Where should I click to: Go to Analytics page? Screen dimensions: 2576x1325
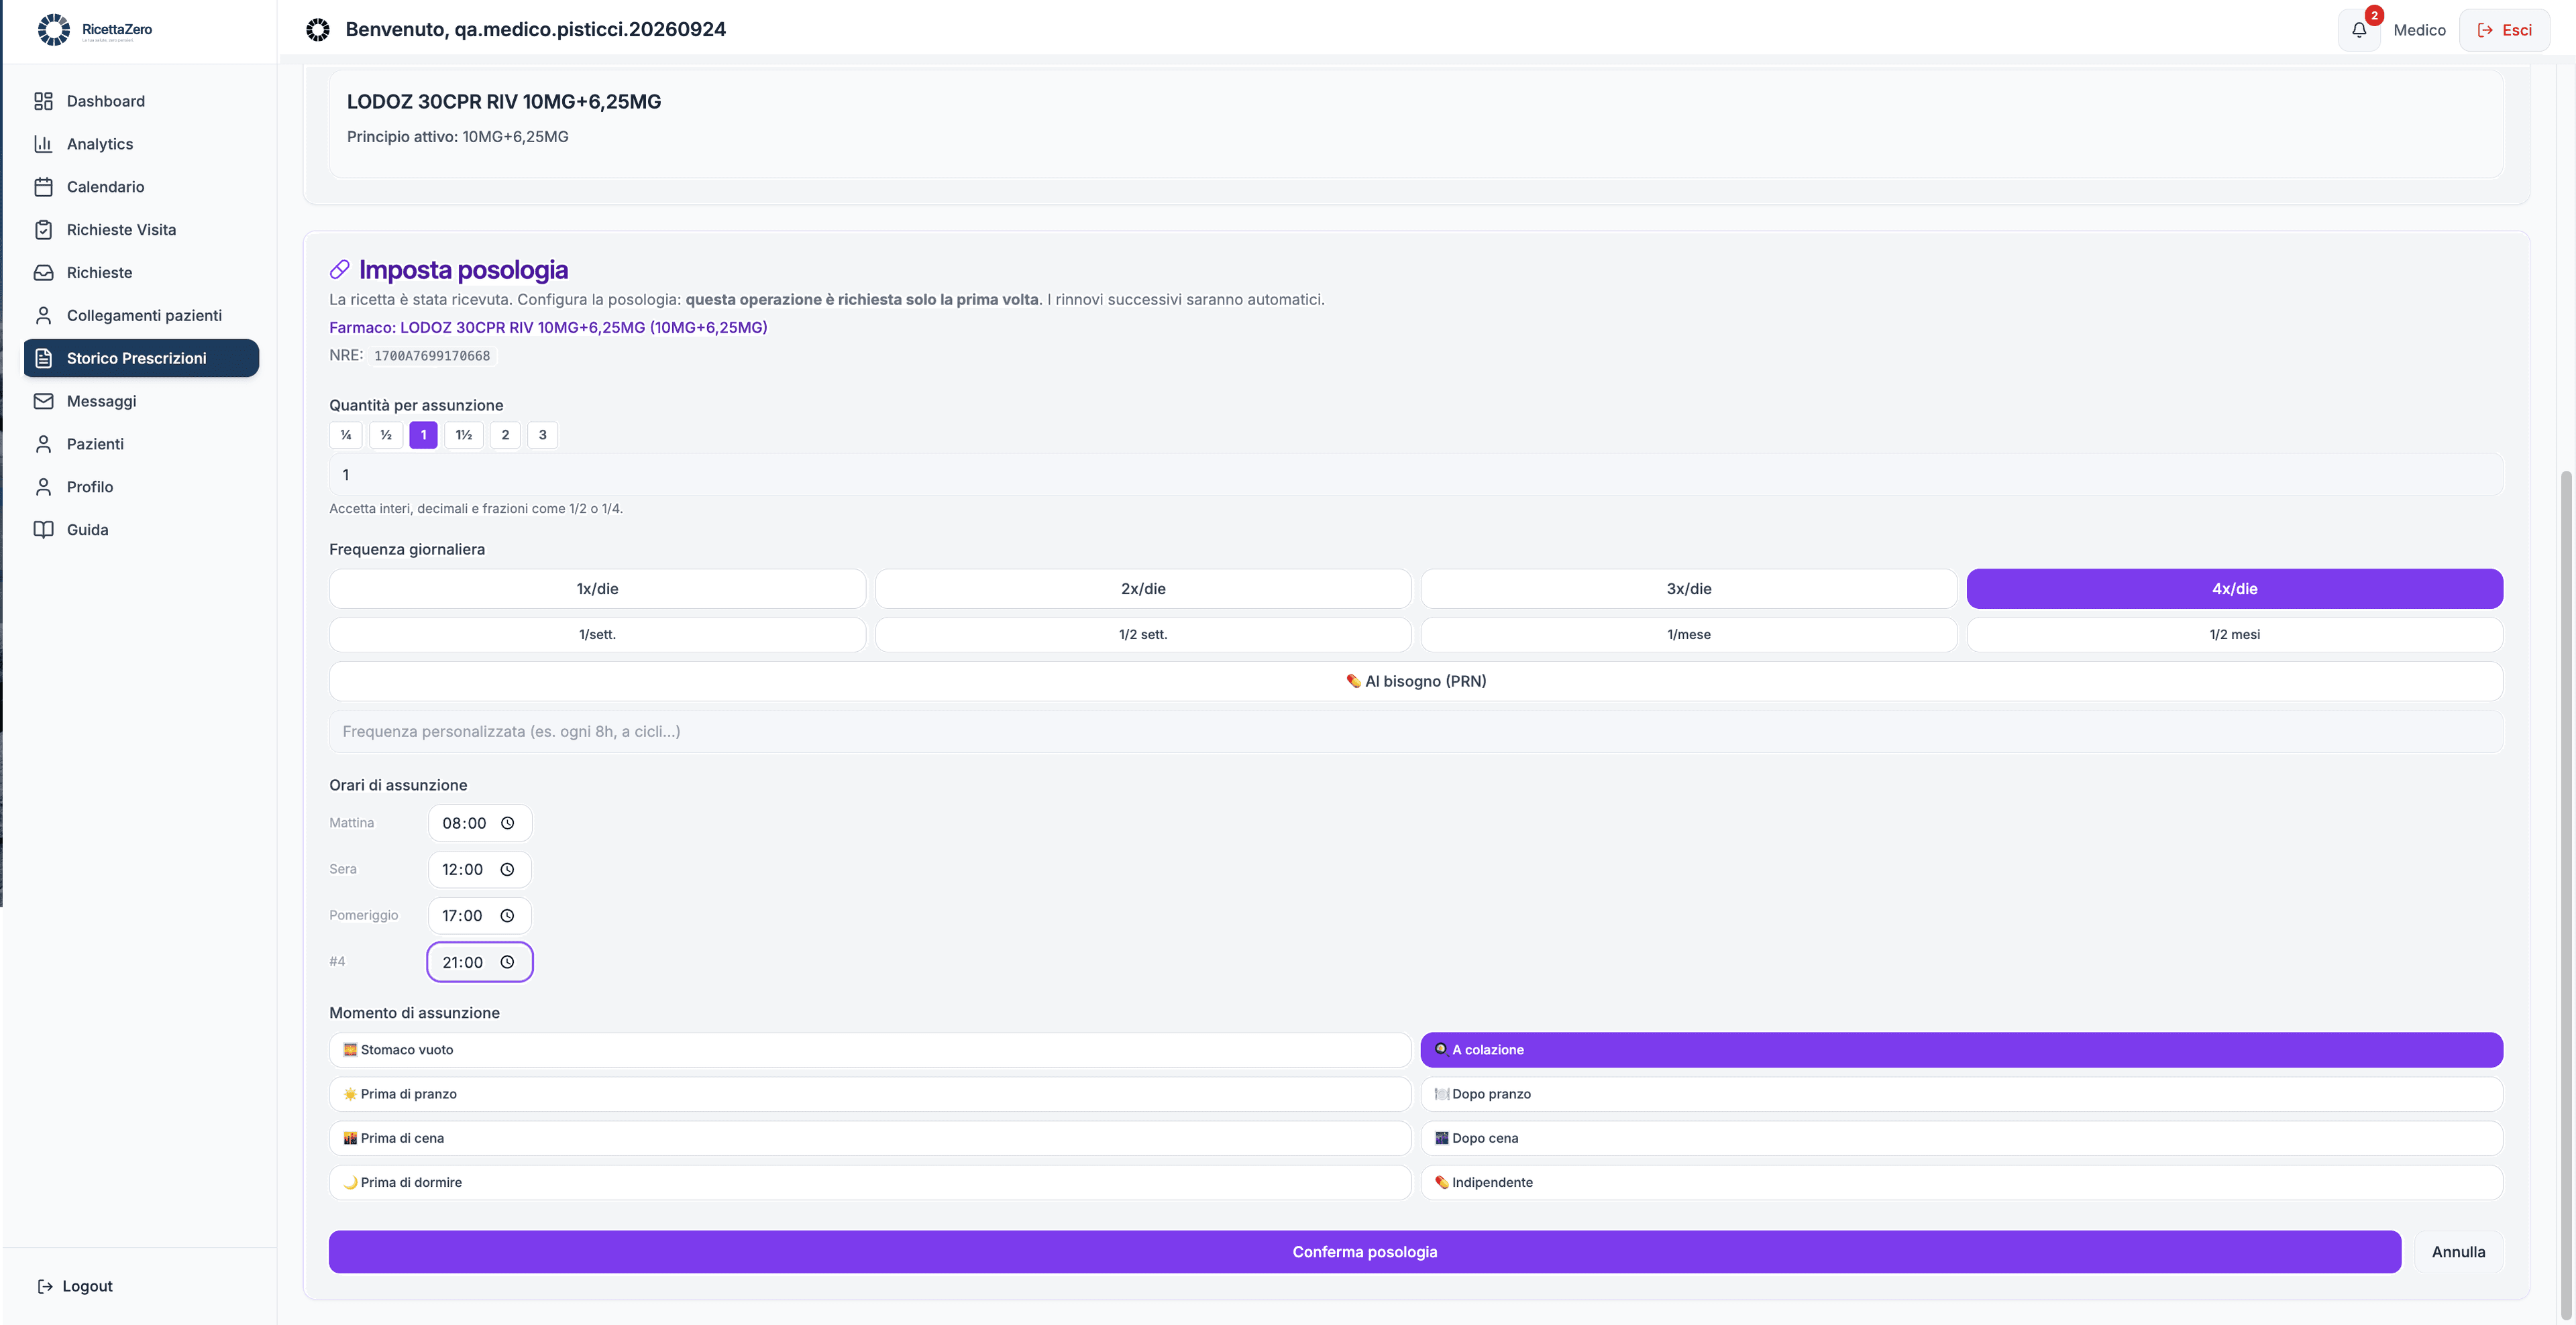141,144
